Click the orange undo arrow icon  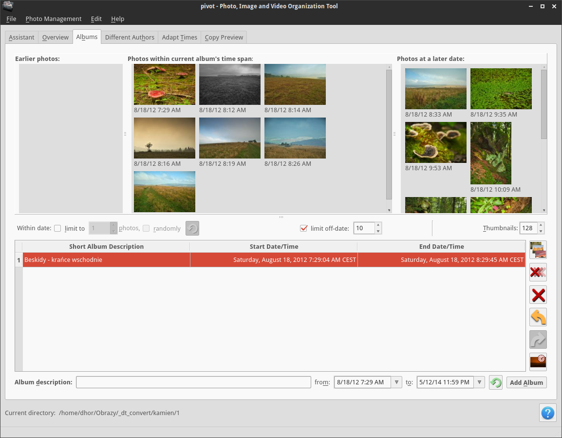(538, 317)
